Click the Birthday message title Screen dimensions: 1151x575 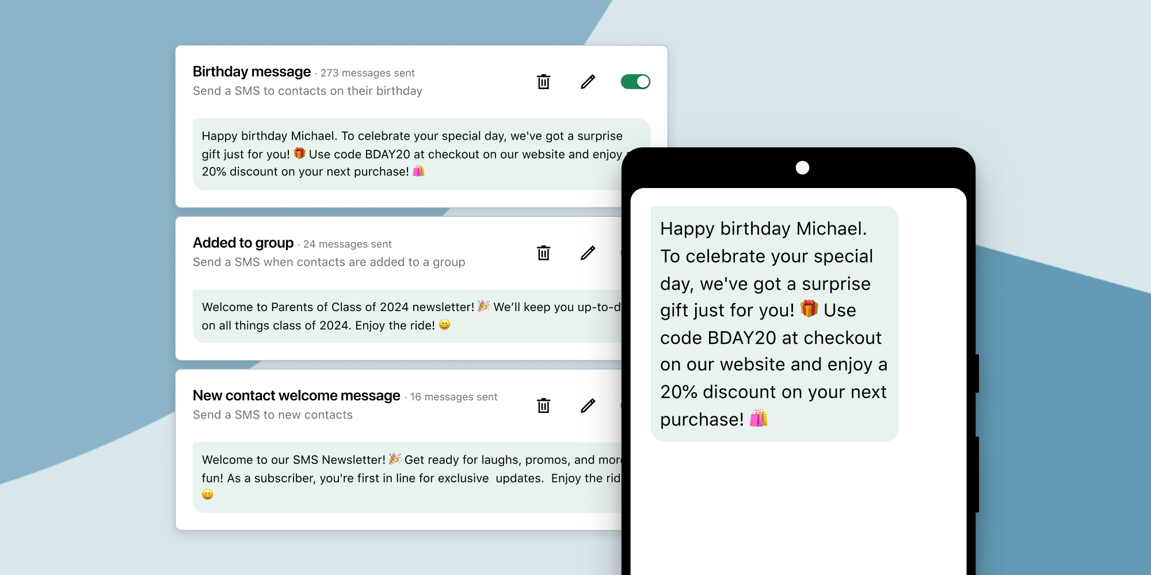[251, 72]
